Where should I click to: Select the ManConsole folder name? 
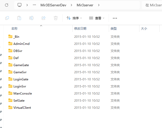click(23, 94)
